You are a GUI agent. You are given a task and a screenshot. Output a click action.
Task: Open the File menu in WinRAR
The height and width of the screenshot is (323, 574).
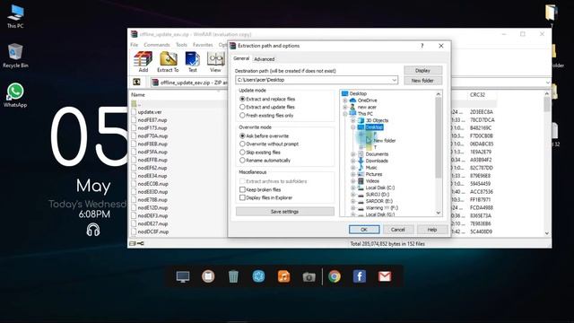[x=135, y=45]
